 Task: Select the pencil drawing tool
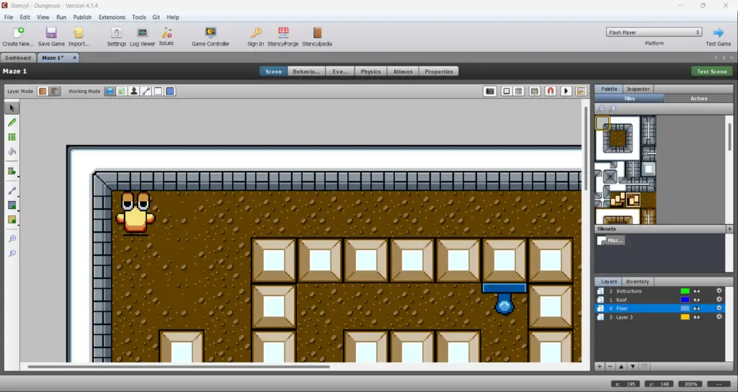[x=12, y=122]
